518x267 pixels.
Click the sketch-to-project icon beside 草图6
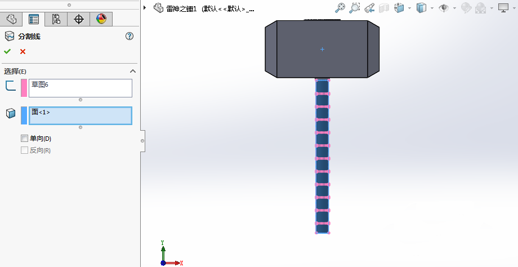(11, 86)
